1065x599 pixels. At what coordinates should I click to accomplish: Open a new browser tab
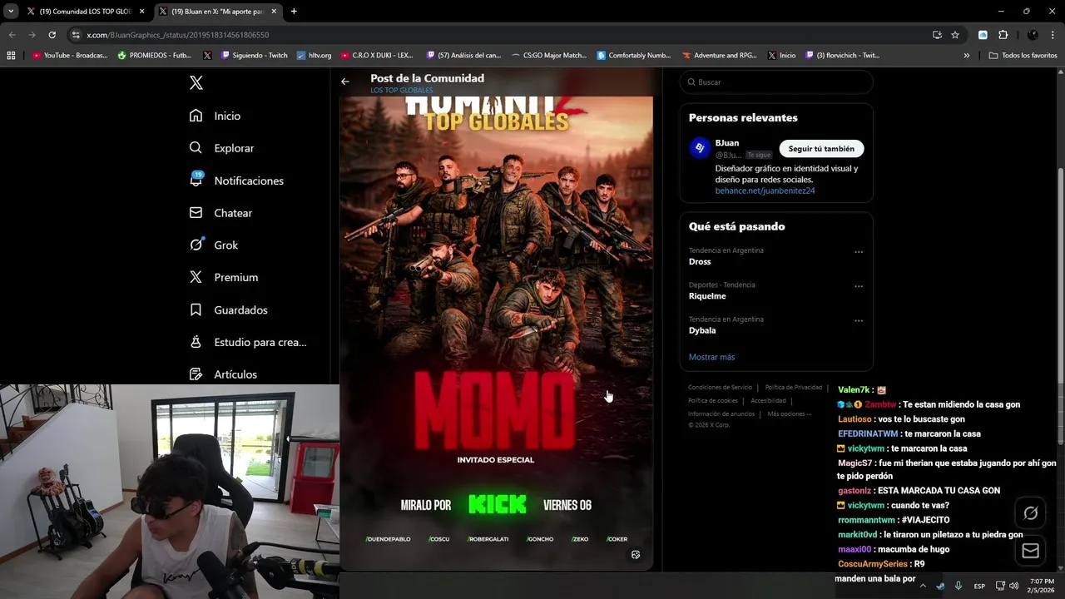tap(294, 12)
